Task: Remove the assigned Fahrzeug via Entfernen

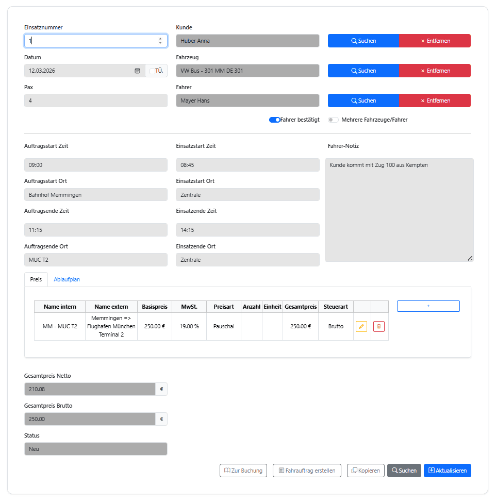Action: (x=435, y=71)
